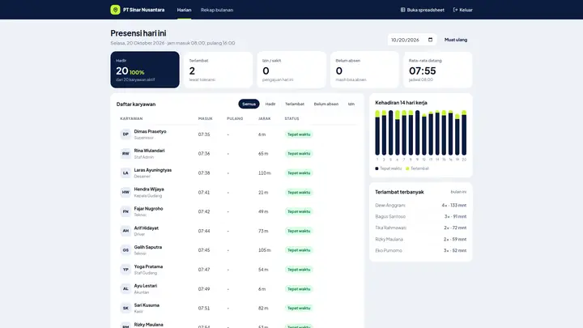The image size is (583, 328).
Task: Click the MASUK column header
Action: [205, 118]
